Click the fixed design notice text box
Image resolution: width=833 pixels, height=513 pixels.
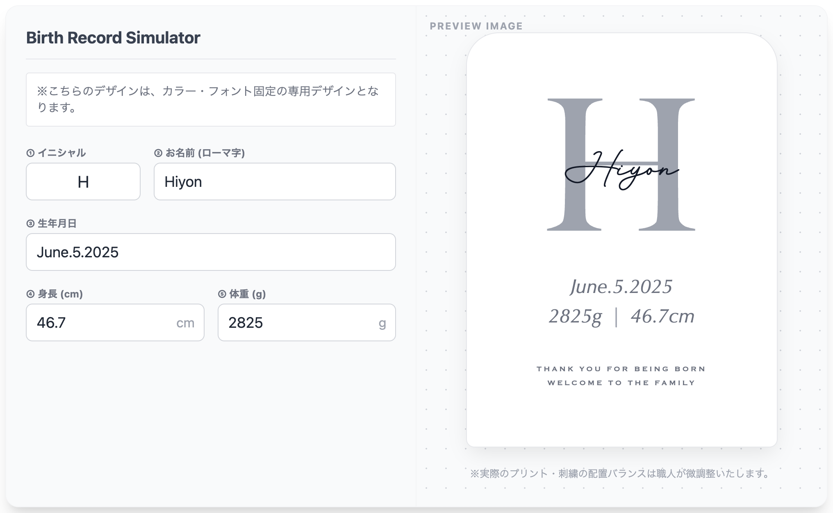tap(211, 100)
